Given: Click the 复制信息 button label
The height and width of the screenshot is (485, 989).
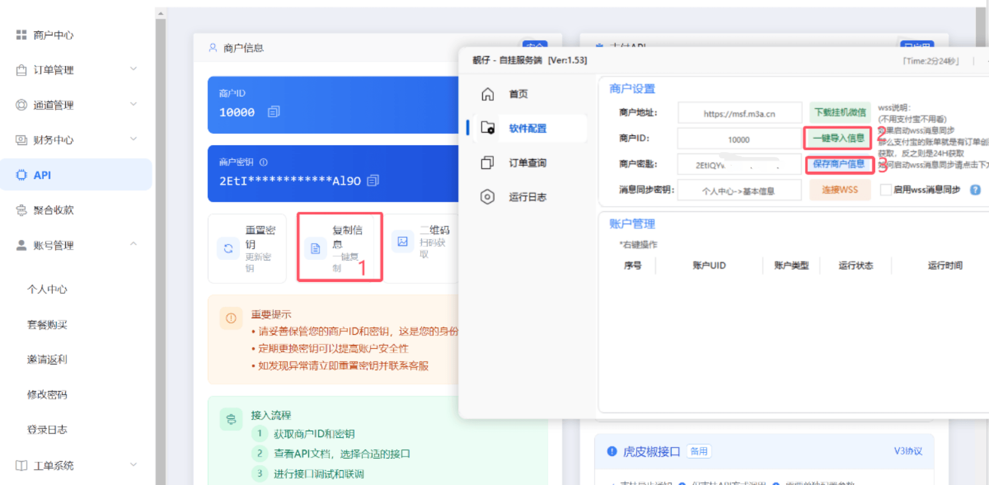Looking at the screenshot, I should (347, 237).
